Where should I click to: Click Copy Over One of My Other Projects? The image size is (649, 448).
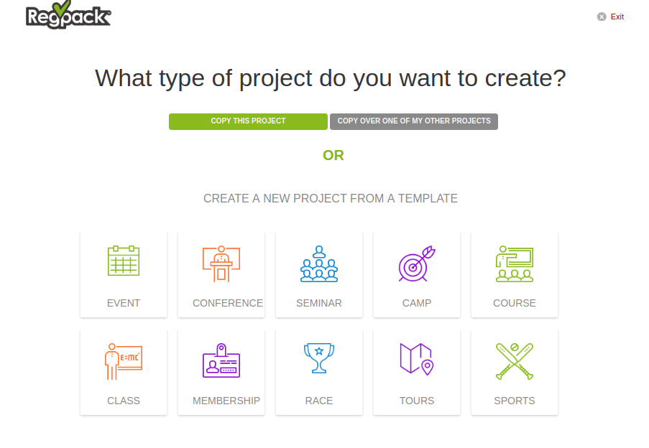414,121
